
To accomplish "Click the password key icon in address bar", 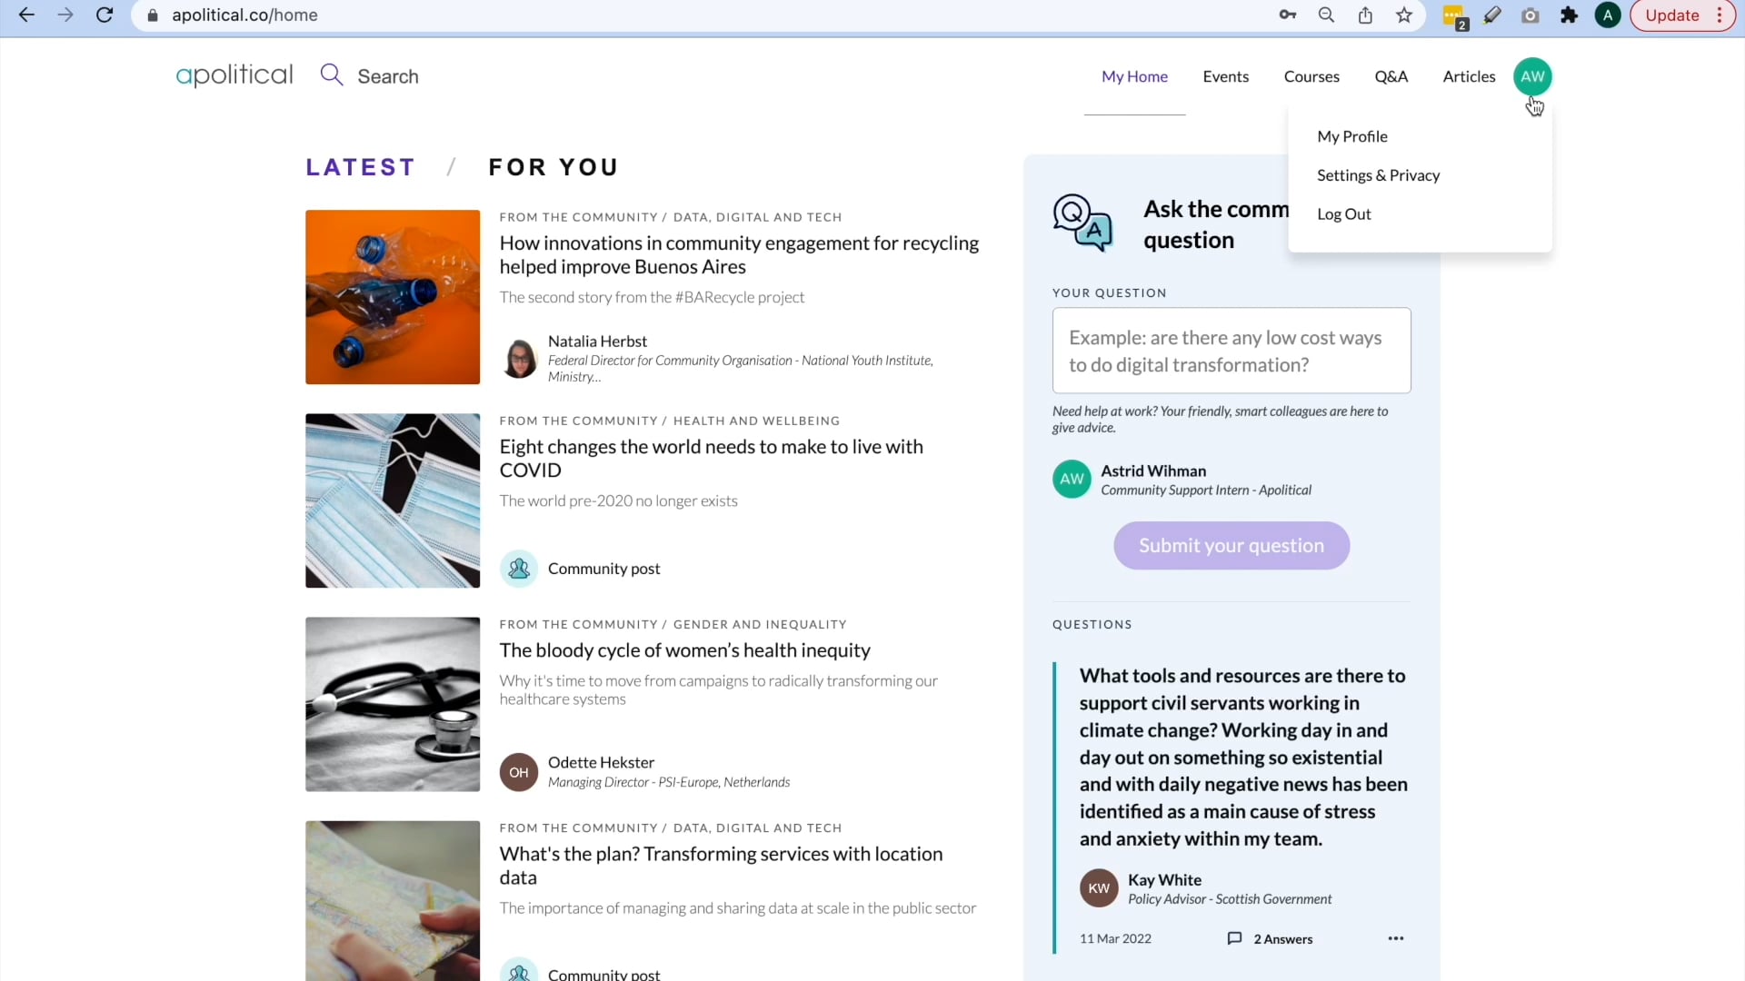I will (1288, 15).
